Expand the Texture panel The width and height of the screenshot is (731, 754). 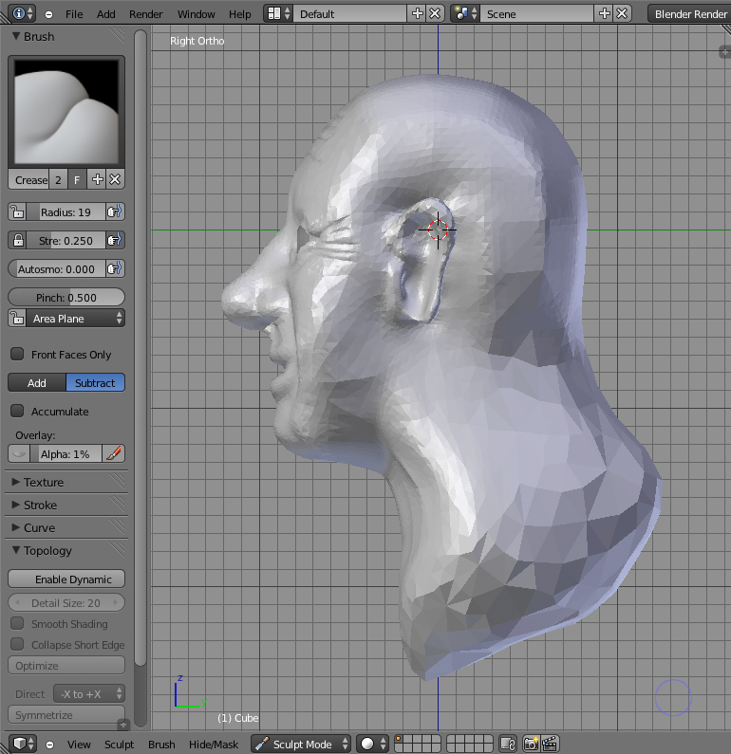pyautogui.click(x=44, y=482)
